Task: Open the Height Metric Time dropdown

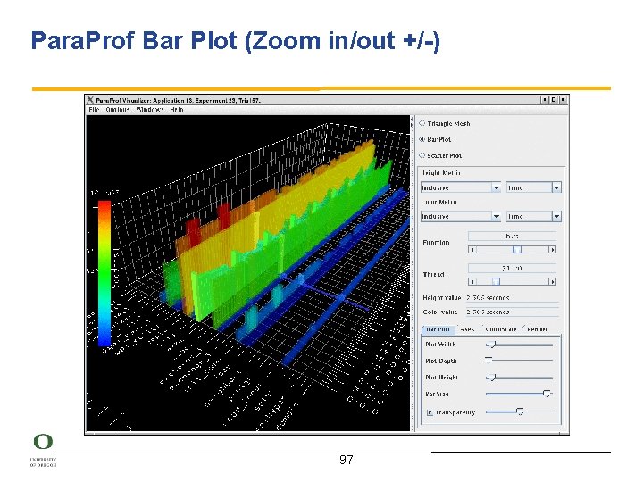Action: [533, 187]
